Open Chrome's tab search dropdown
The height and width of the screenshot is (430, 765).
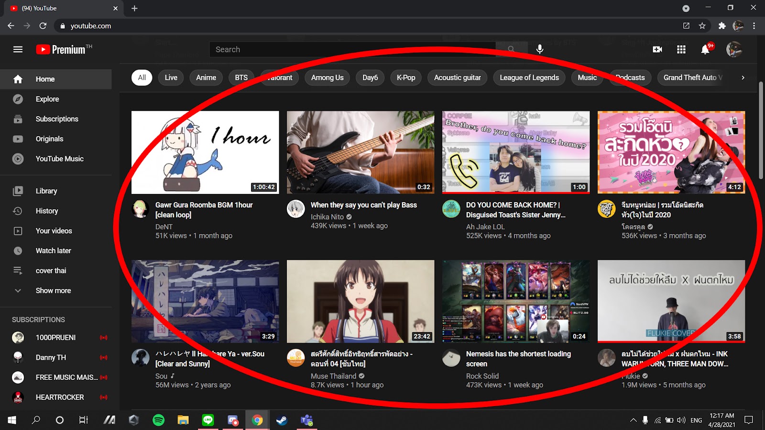click(686, 9)
